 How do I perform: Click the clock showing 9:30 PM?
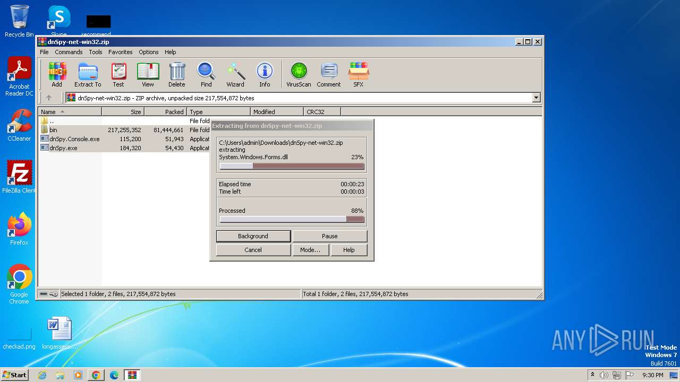[x=652, y=375]
